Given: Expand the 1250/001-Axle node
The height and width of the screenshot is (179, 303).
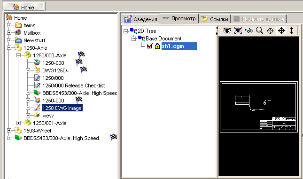Looking at the screenshot, I should (x=18, y=123).
